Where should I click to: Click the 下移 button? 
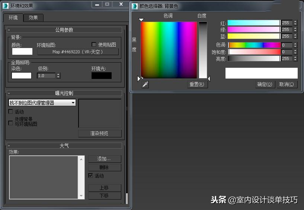[105, 195]
